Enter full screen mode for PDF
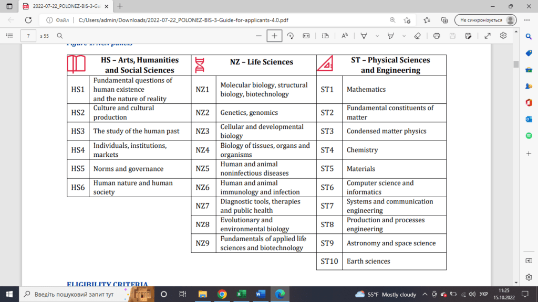The width and height of the screenshot is (538, 302). coord(487,36)
